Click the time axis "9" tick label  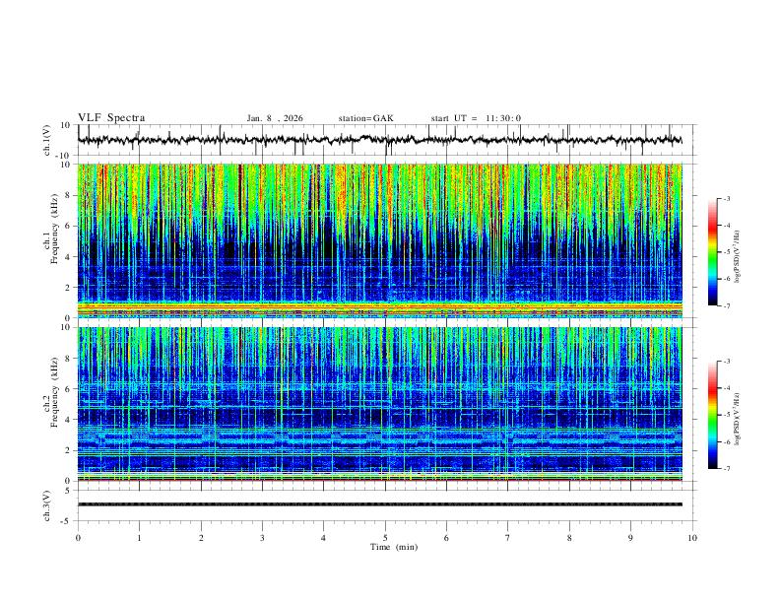(x=630, y=538)
